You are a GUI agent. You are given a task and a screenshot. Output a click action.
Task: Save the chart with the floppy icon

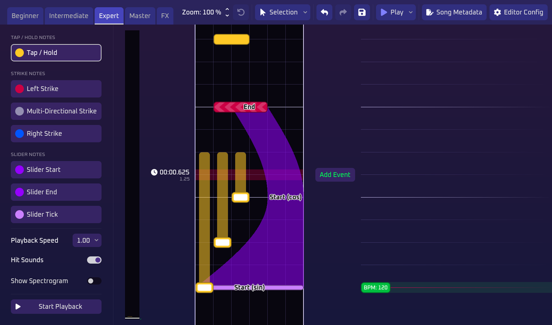tap(362, 12)
